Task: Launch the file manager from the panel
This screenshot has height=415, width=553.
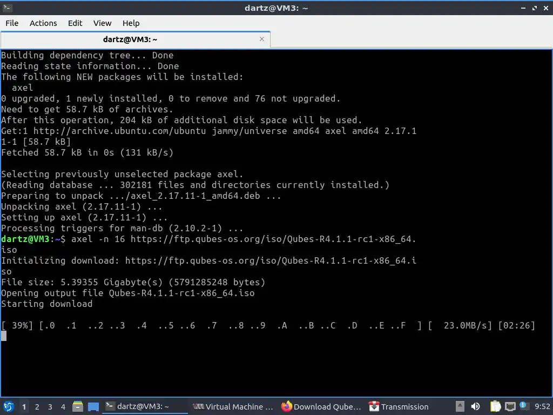Action: [78, 406]
